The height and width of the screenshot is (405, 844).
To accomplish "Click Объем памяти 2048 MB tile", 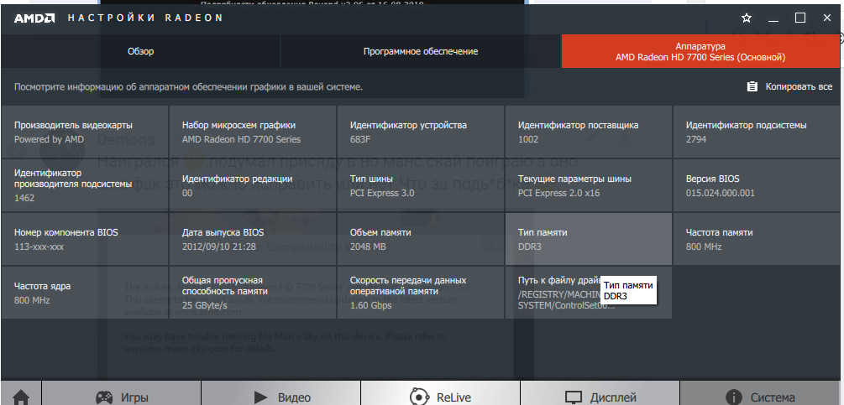I will 421,239.
